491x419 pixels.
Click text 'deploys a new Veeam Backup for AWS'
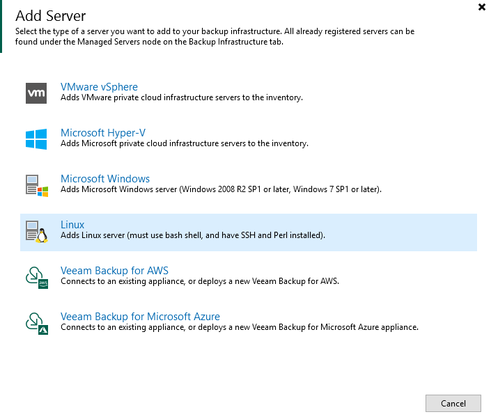268,281
